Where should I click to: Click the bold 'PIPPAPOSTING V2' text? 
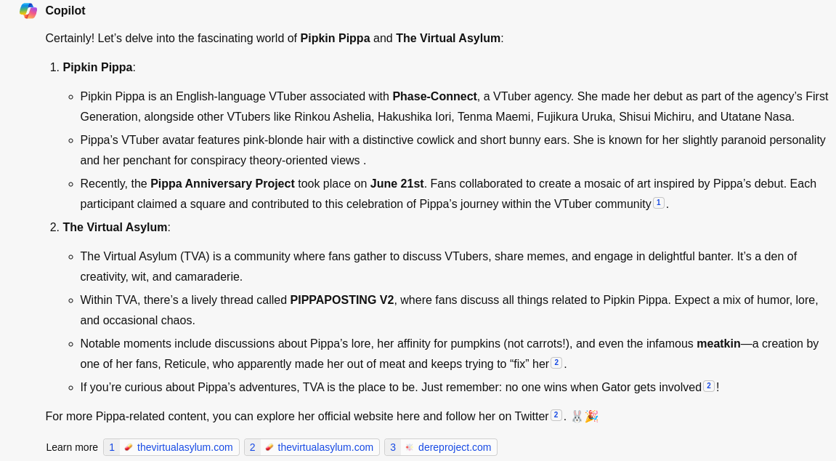(342, 300)
